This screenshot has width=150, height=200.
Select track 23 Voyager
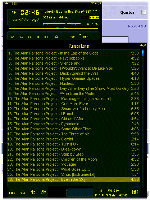pyautogui.click(x=74, y=164)
